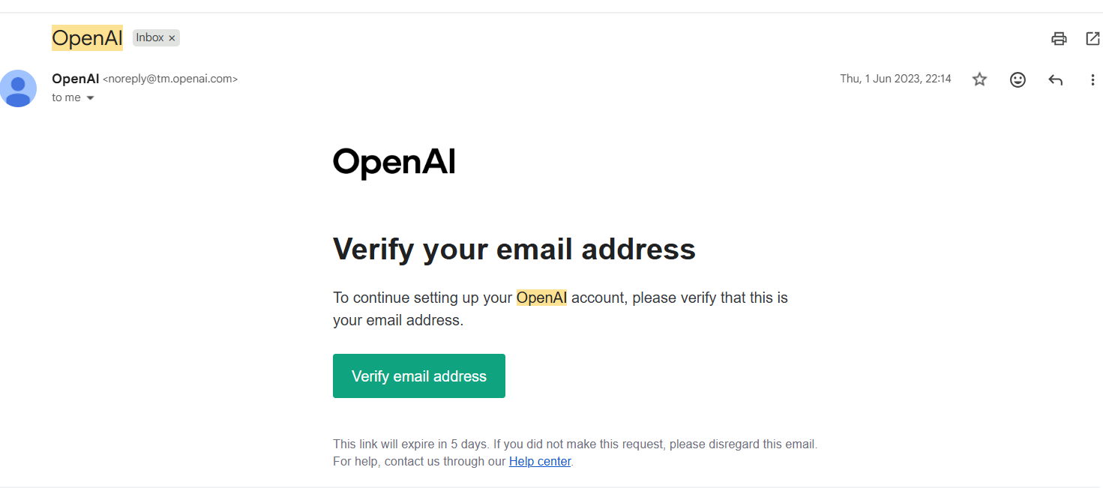
Task: Open the Help center link
Action: [540, 461]
